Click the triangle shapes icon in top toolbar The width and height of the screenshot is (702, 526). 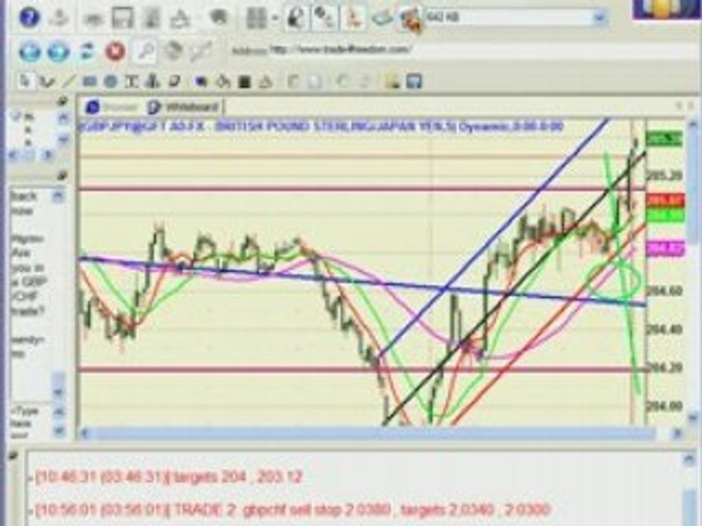pos(180,18)
